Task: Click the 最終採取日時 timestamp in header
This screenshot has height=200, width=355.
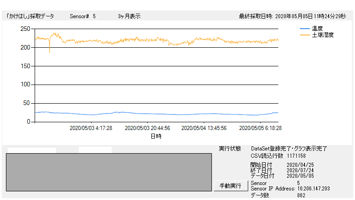Action: (292, 16)
